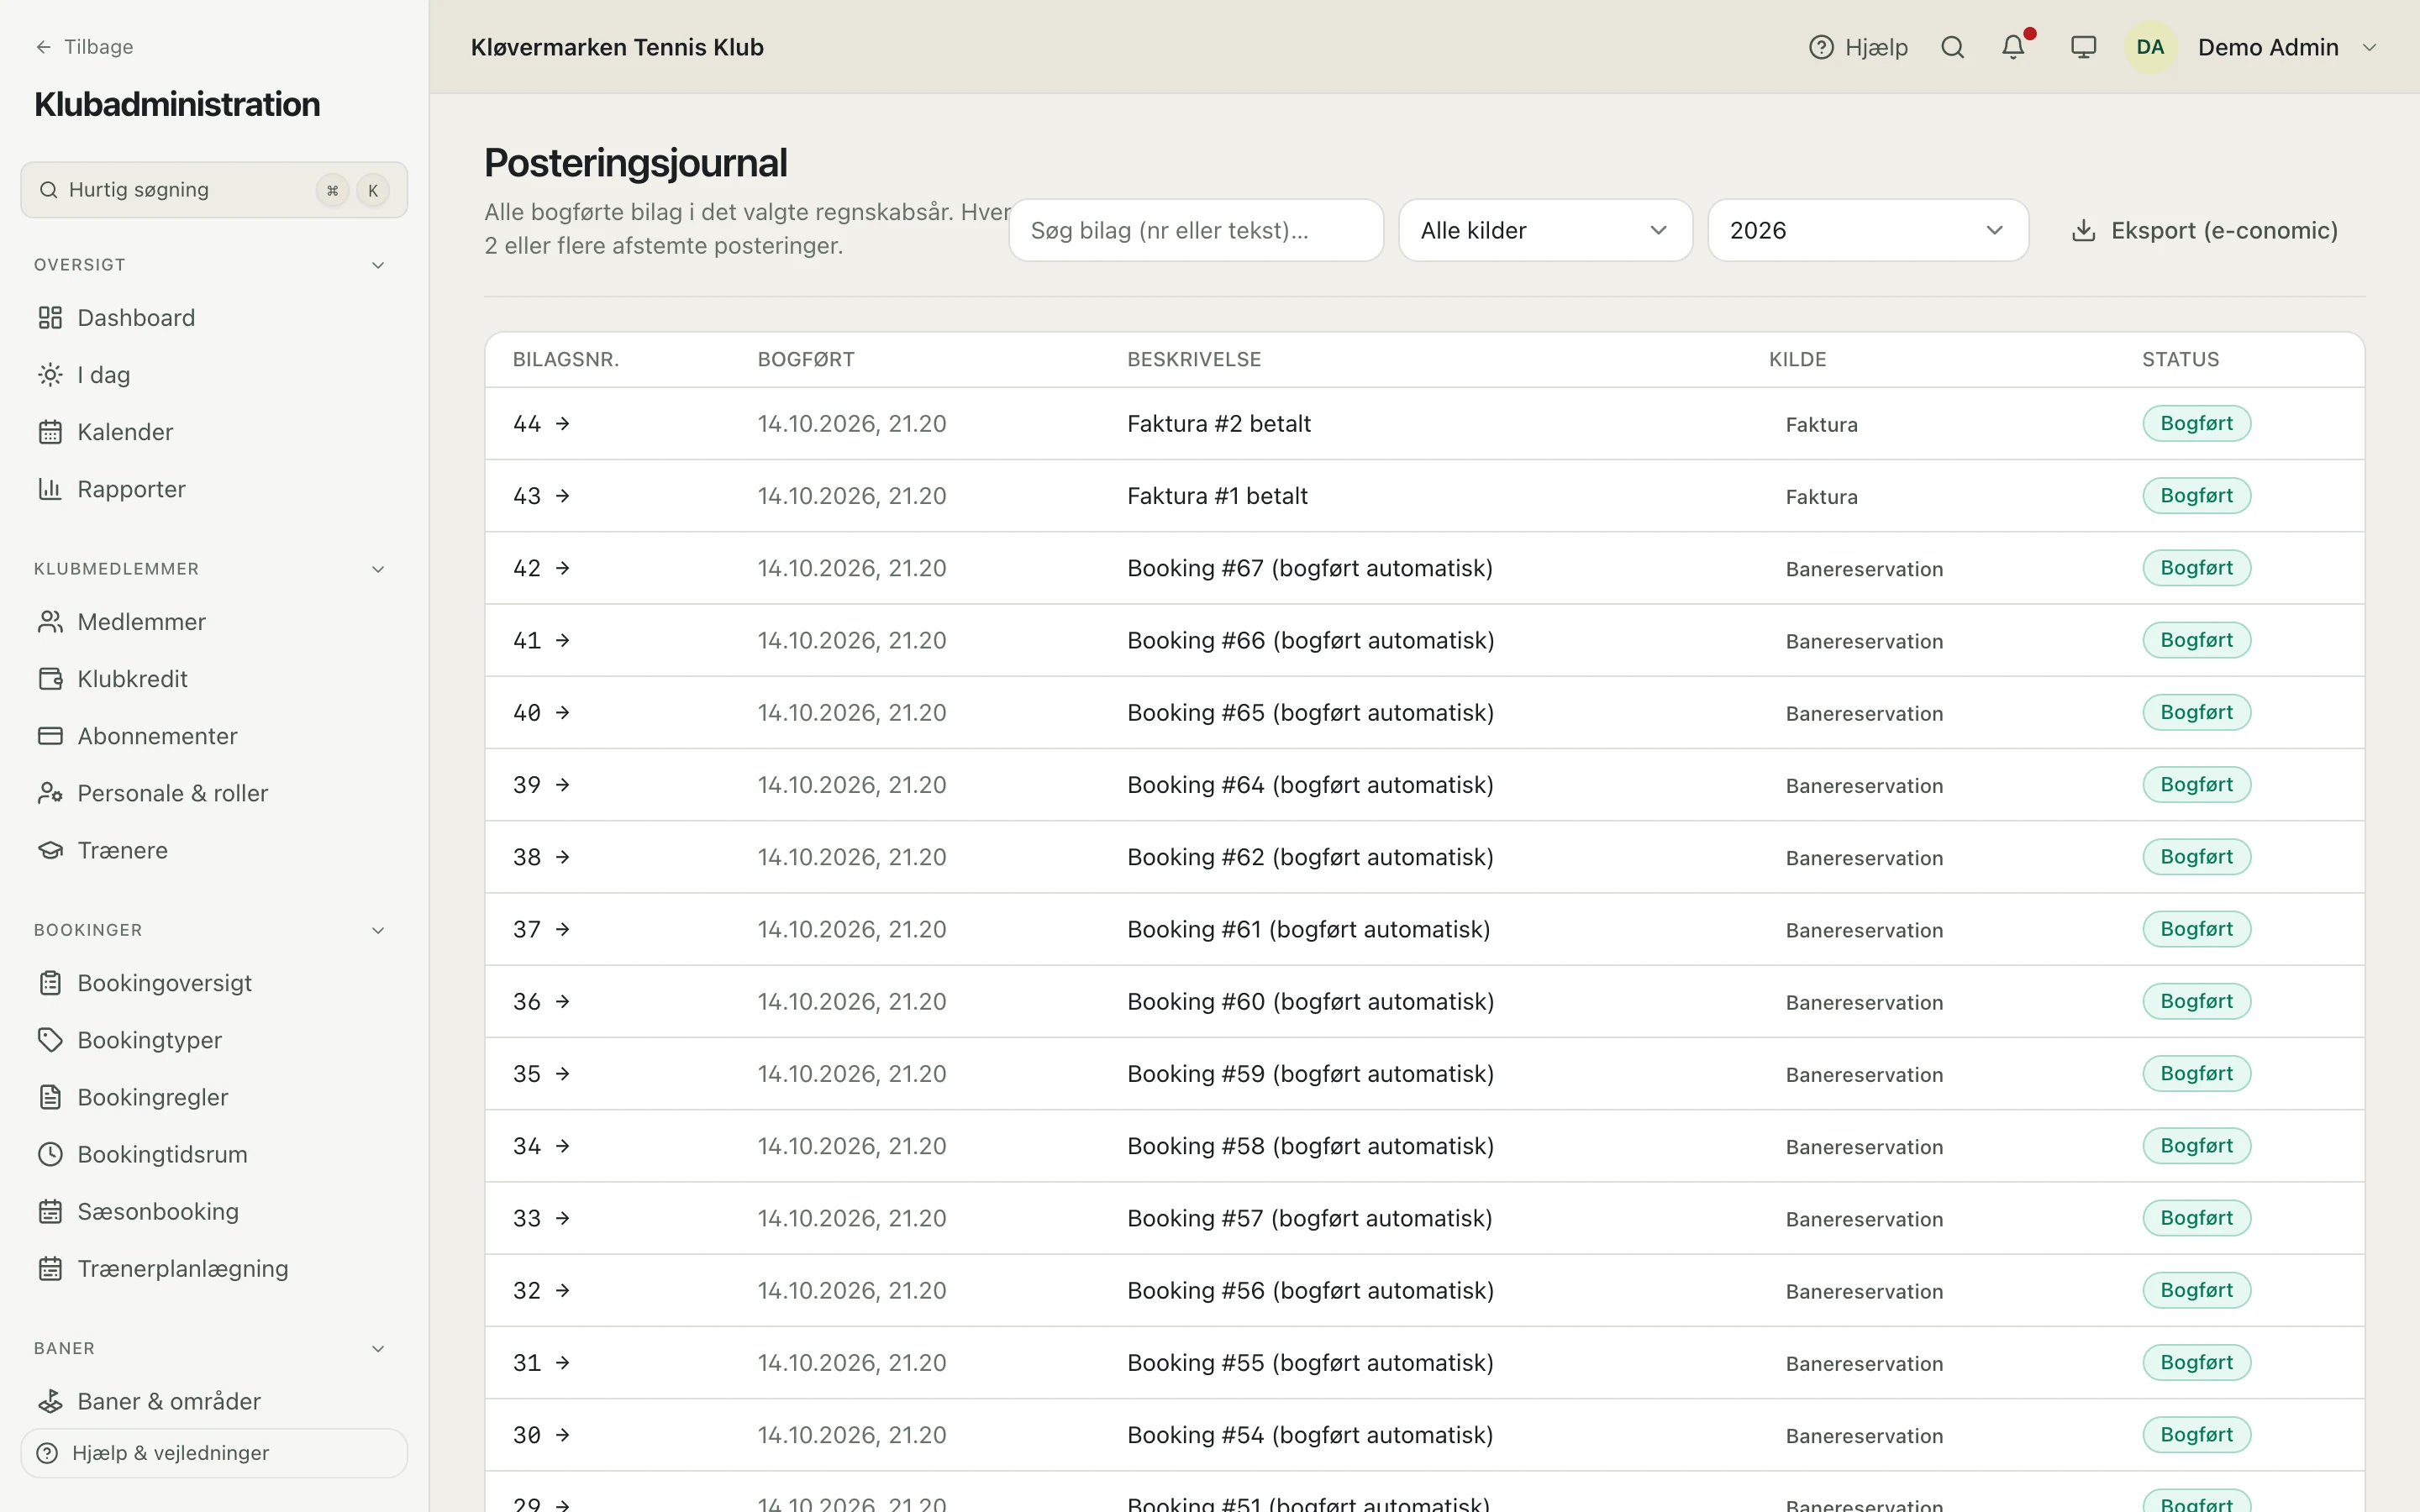Collapse the OVERSIGT section
The height and width of the screenshot is (1512, 2420).
click(378, 265)
